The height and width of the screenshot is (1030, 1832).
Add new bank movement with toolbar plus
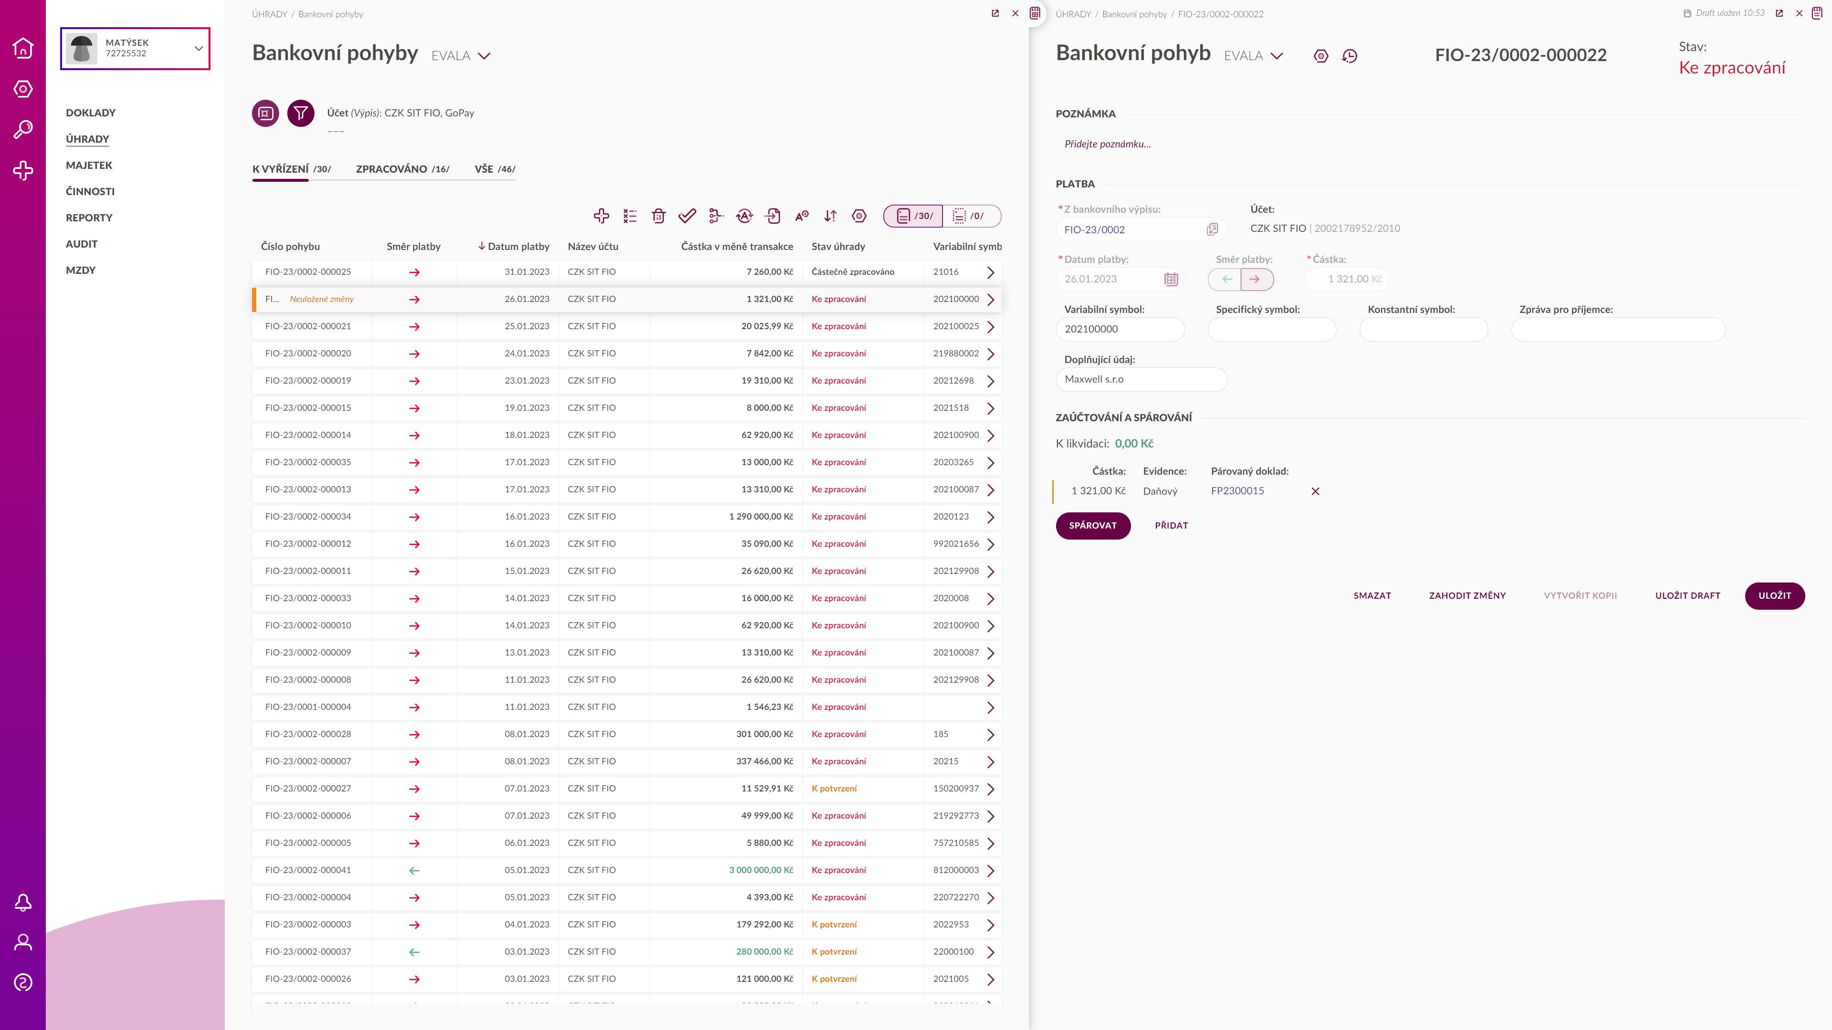coord(601,216)
